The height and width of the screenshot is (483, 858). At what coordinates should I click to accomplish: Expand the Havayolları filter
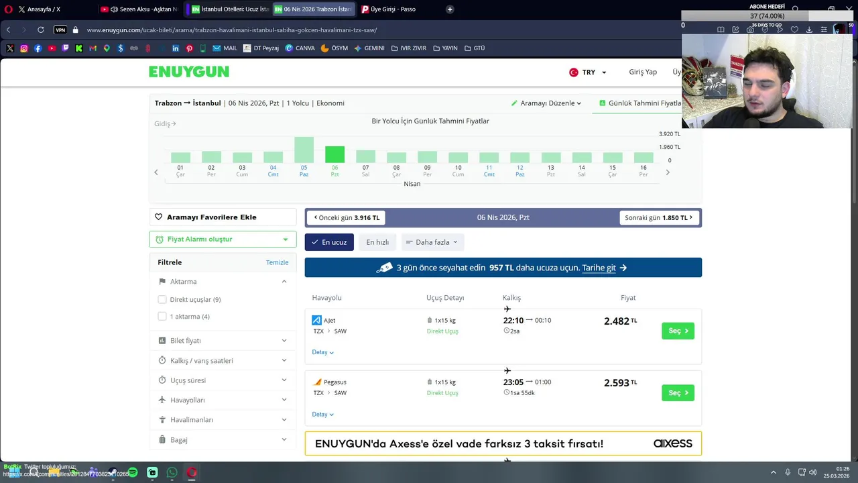click(x=223, y=400)
